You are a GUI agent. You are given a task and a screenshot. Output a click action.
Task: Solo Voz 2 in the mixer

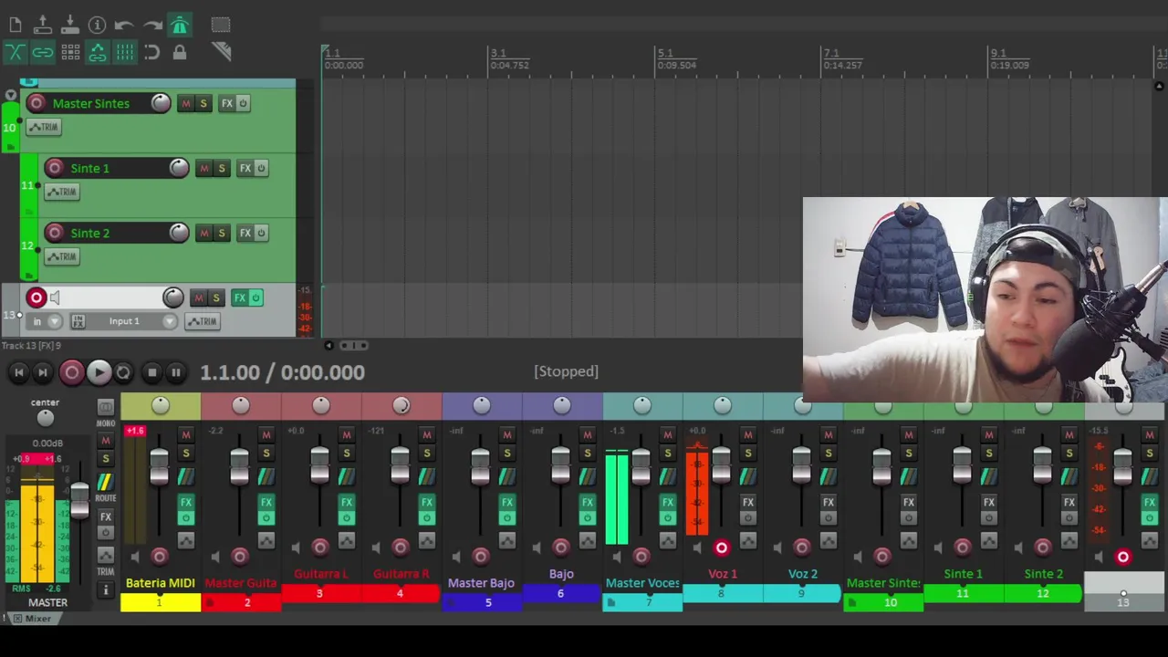coord(828,454)
